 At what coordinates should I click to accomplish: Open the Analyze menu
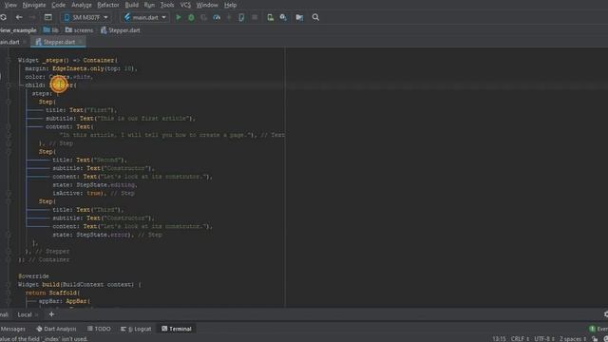[x=82, y=5]
